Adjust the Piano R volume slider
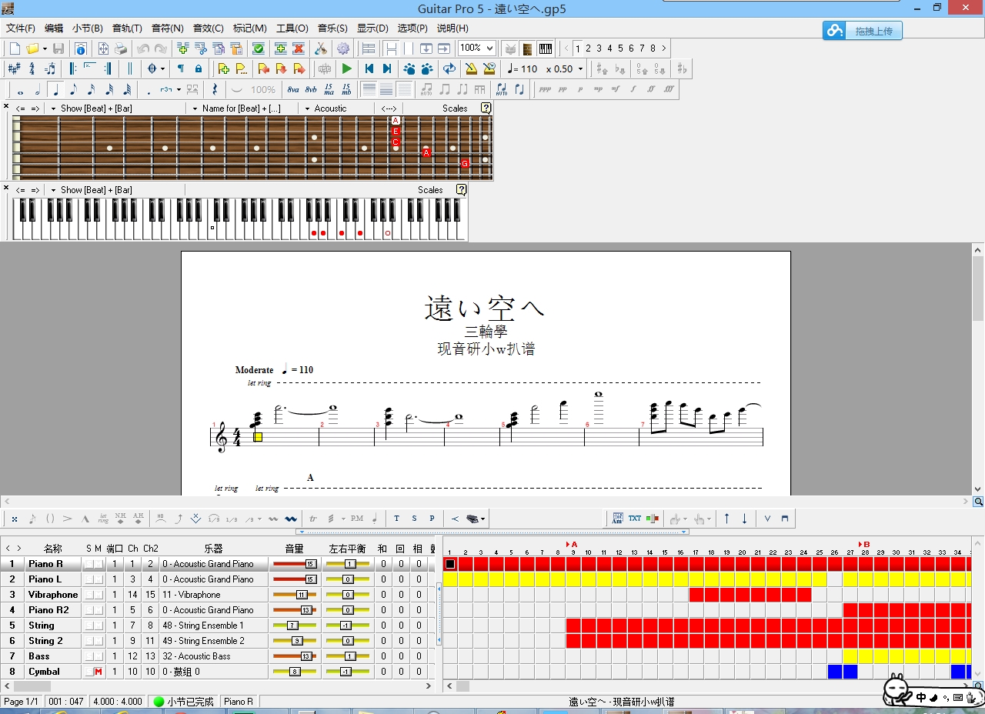The image size is (985, 714). click(295, 564)
